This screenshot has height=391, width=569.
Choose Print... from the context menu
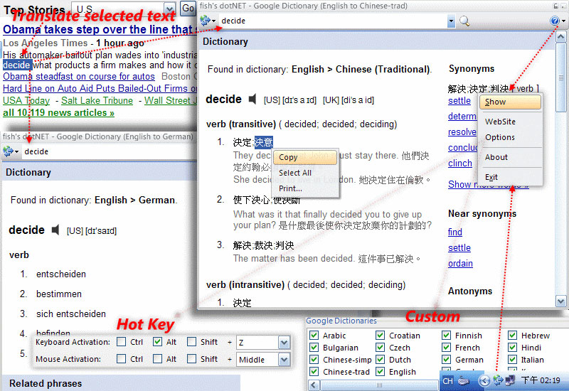pyautogui.click(x=305, y=188)
